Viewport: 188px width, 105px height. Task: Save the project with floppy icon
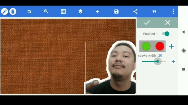(116, 12)
